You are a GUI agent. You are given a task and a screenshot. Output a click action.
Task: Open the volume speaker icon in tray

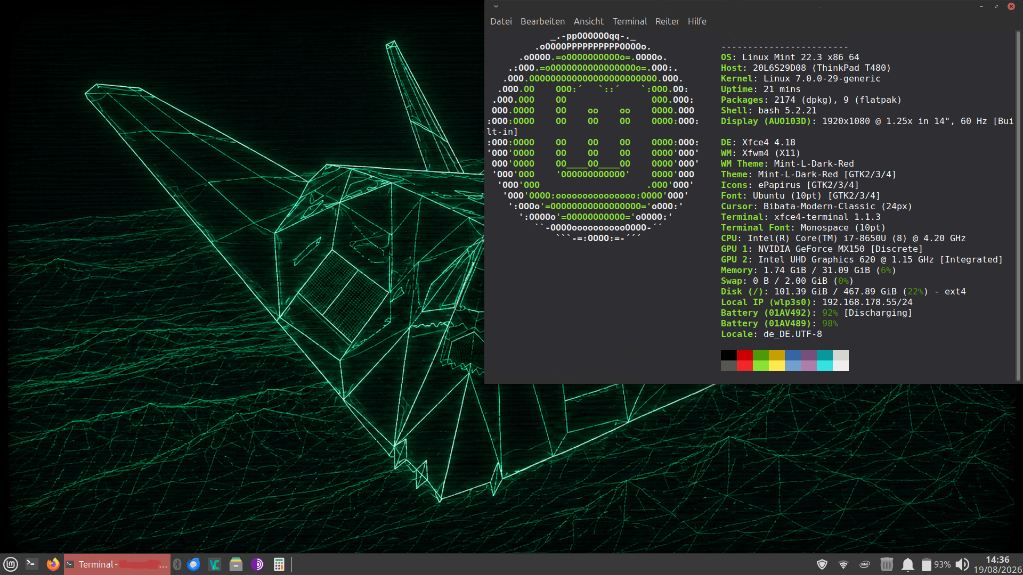(x=962, y=564)
